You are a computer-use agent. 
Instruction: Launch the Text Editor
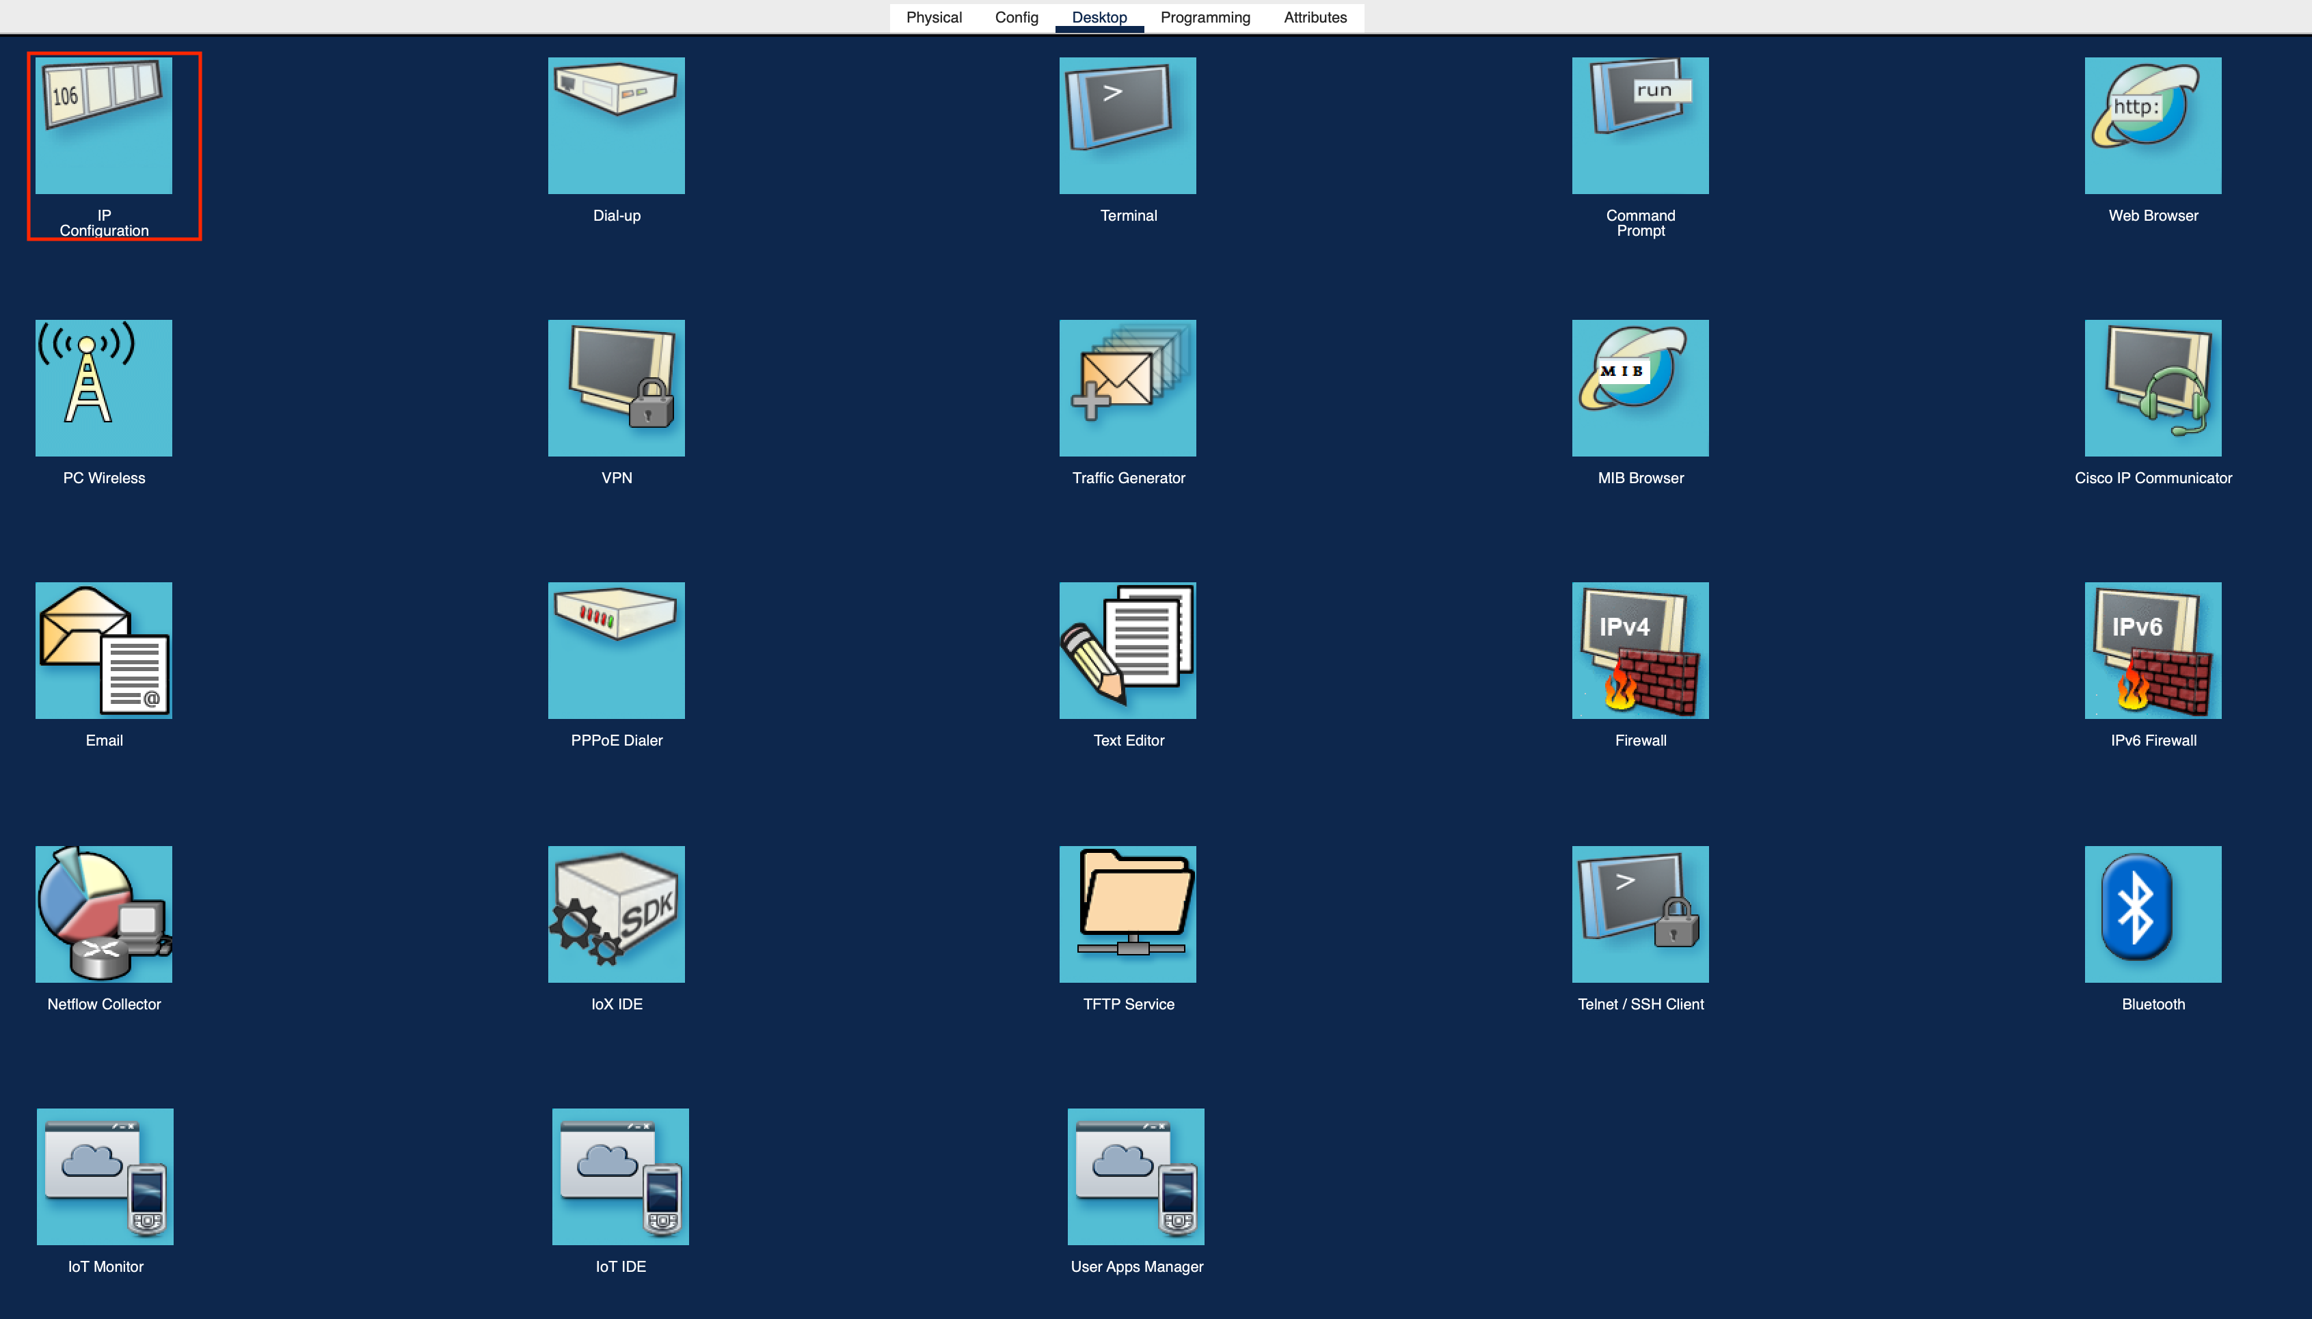[x=1127, y=651]
